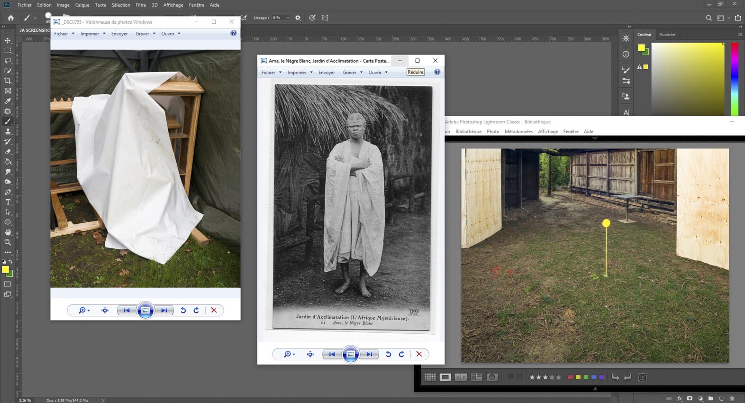745x403 pixels.
Task: Click the Photoshop Home icon
Action: (10, 18)
